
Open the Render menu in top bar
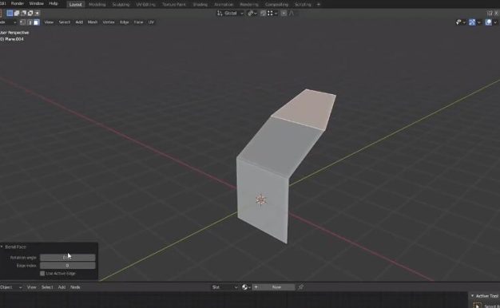point(18,3)
